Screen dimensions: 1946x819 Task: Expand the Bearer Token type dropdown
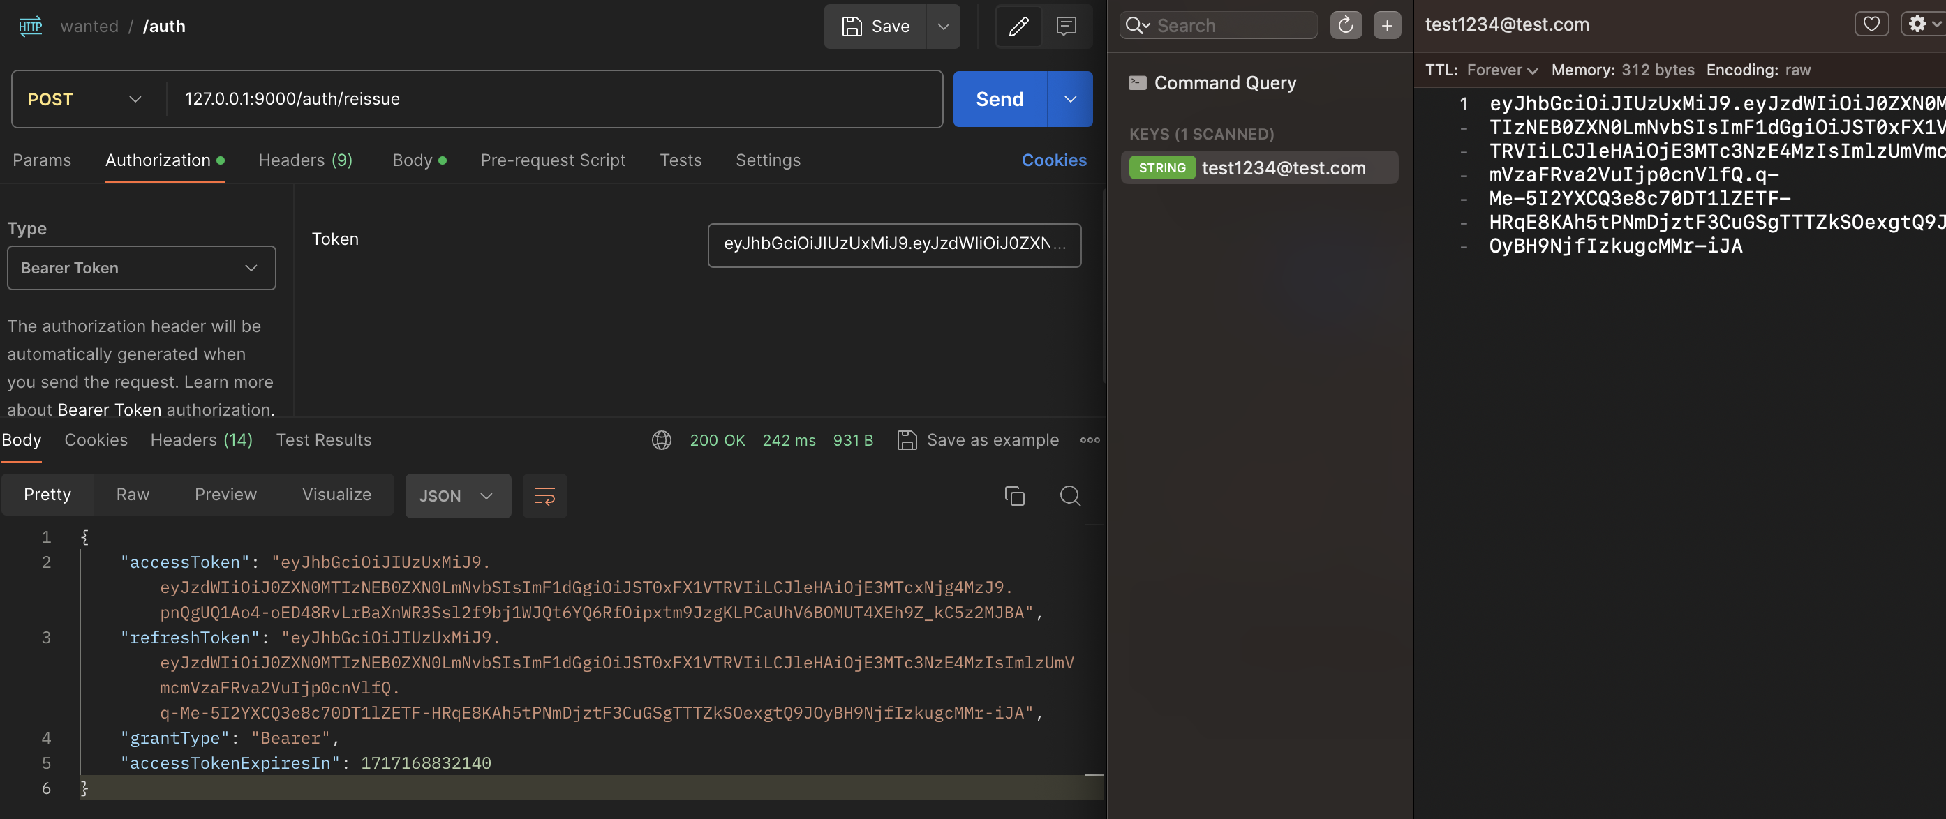pos(141,268)
